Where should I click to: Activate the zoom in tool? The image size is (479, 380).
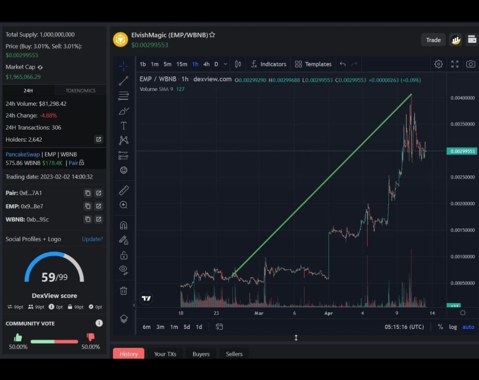123,205
